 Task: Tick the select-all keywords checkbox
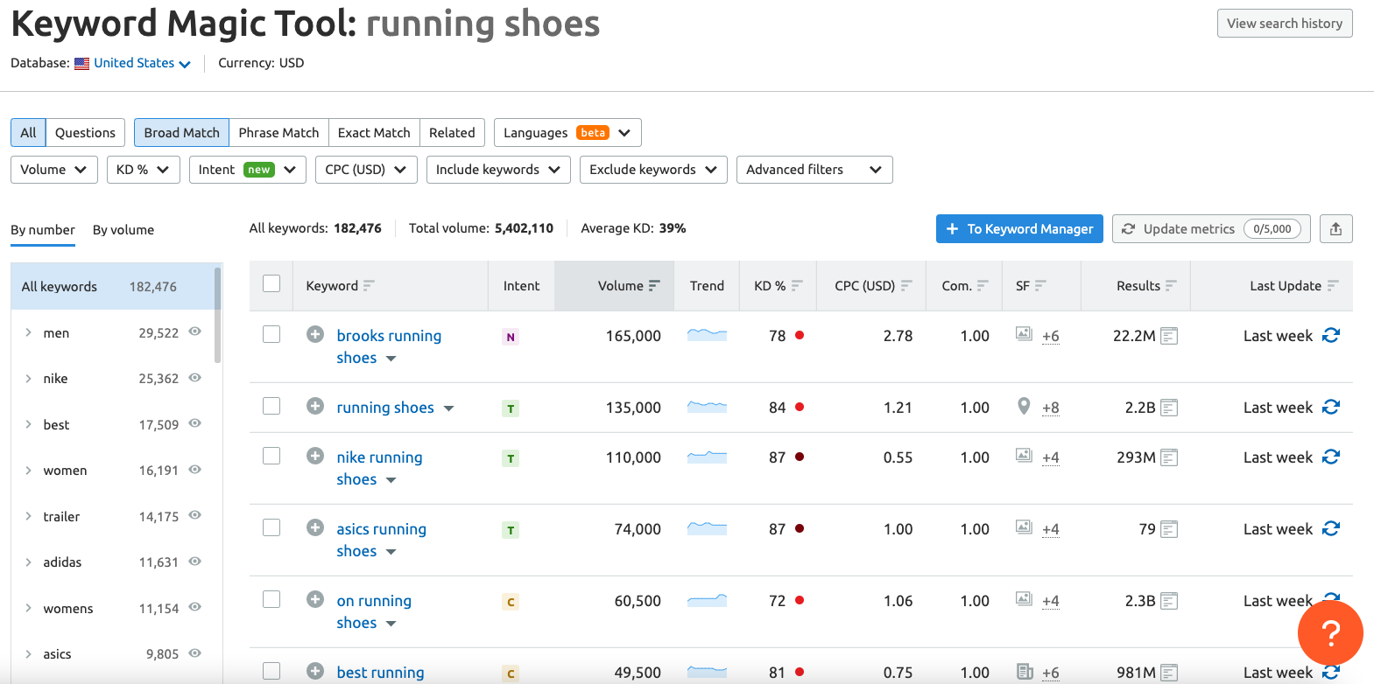click(x=271, y=284)
